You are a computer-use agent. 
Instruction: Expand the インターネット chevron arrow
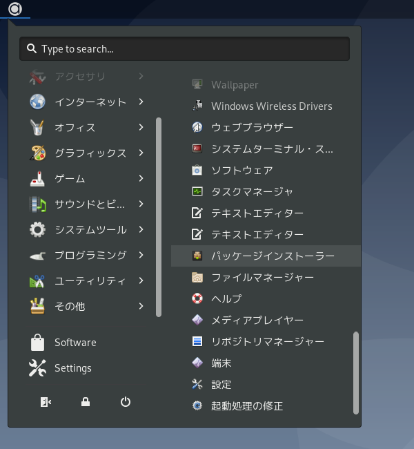pyautogui.click(x=141, y=102)
